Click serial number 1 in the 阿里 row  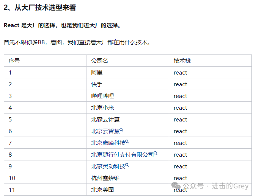(10, 73)
